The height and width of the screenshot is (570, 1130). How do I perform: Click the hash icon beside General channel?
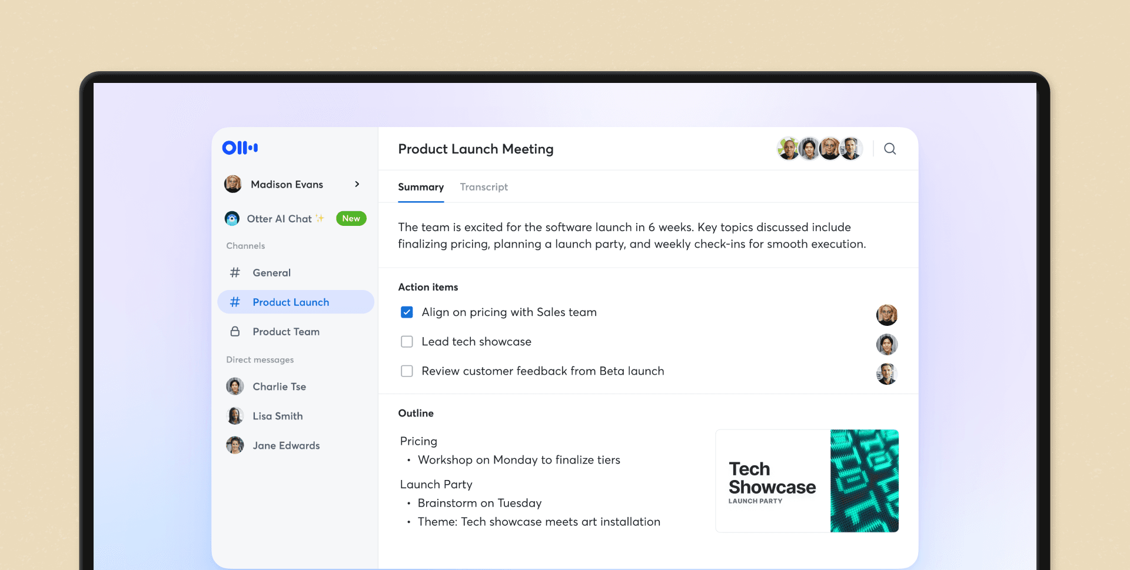click(x=235, y=272)
